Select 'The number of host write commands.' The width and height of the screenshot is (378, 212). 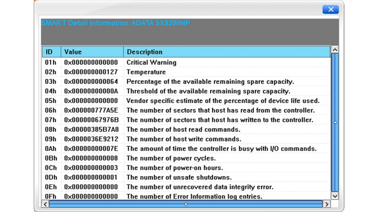click(184, 139)
